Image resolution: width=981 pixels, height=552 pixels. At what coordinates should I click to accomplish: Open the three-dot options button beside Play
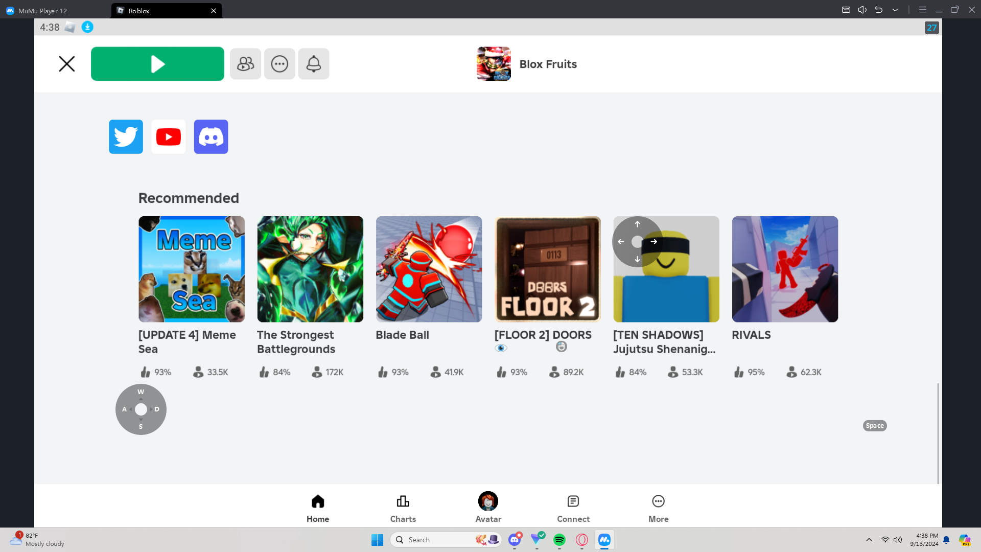point(279,64)
